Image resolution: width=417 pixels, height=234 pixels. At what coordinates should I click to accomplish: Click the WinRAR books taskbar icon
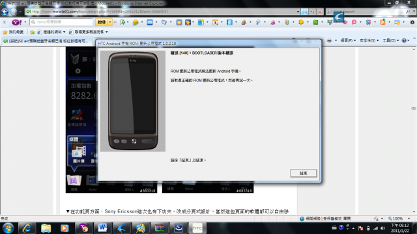159,228
